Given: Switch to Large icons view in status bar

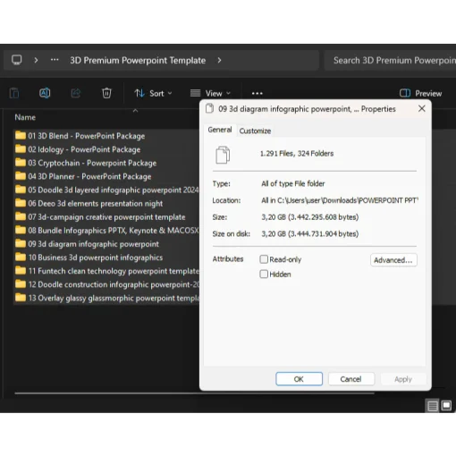Looking at the screenshot, I should pyautogui.click(x=446, y=406).
